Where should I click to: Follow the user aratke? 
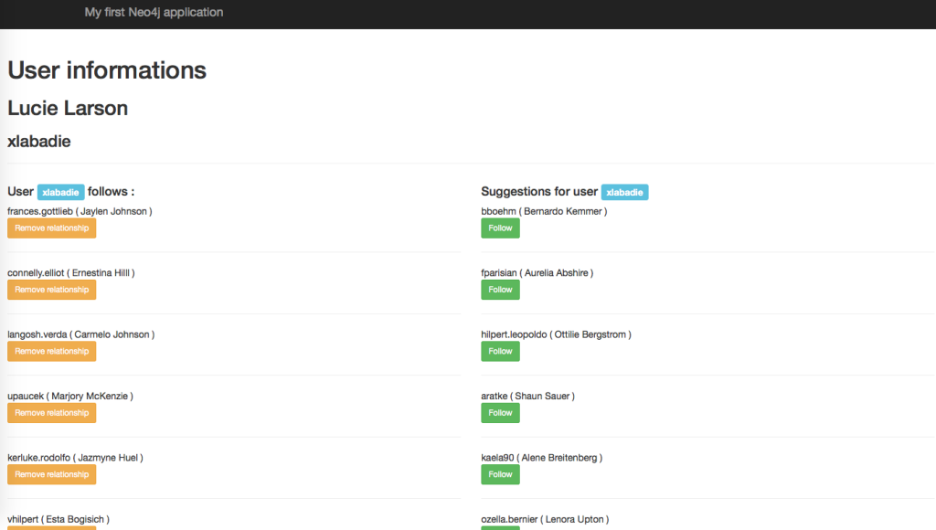500,412
